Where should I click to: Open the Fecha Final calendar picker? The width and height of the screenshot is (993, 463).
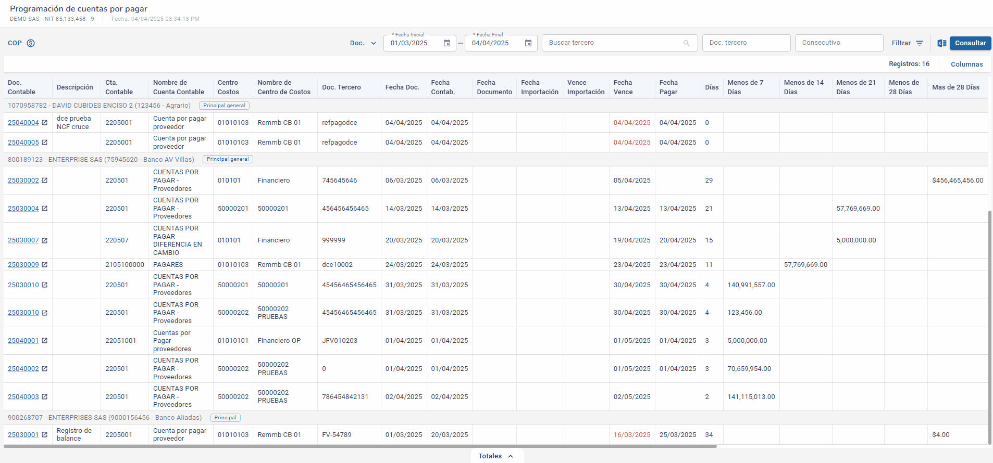point(528,43)
